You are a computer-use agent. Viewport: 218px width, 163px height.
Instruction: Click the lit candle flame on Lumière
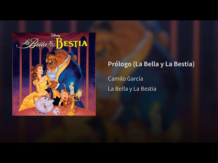click(x=72, y=84)
